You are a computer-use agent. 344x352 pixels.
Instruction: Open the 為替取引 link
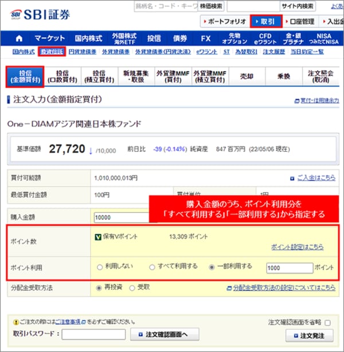246,52
